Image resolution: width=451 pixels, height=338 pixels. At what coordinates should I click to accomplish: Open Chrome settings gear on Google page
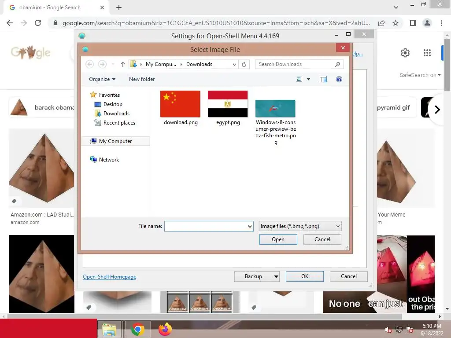pyautogui.click(x=405, y=53)
